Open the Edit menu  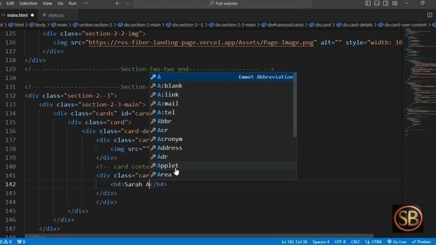[10, 3]
